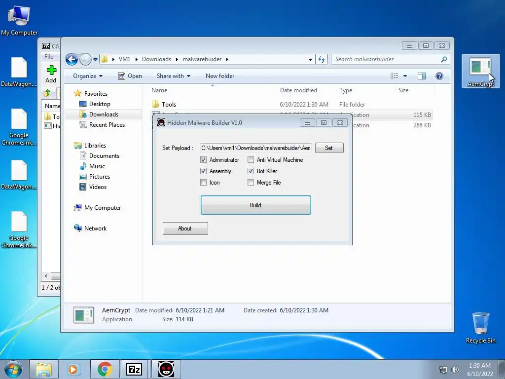
Task: Toggle the preview pane icon
Action: click(x=422, y=76)
